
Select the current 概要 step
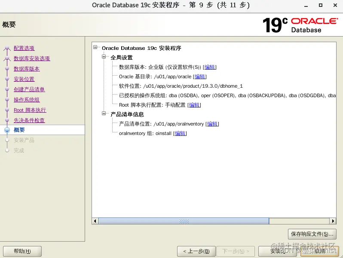[x=19, y=130]
